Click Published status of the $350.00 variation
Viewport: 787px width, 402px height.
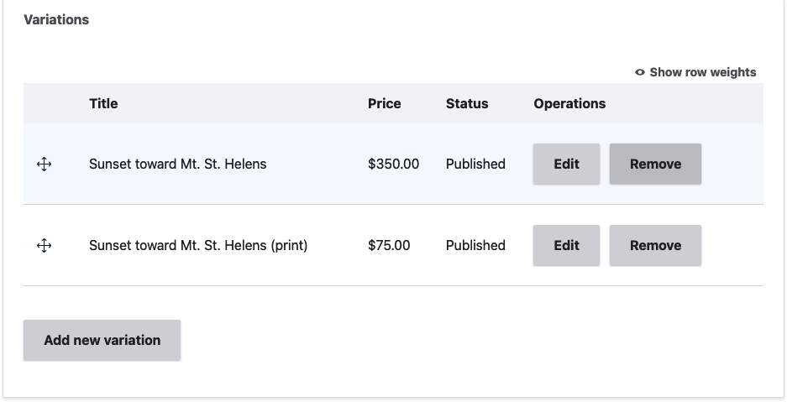[475, 164]
